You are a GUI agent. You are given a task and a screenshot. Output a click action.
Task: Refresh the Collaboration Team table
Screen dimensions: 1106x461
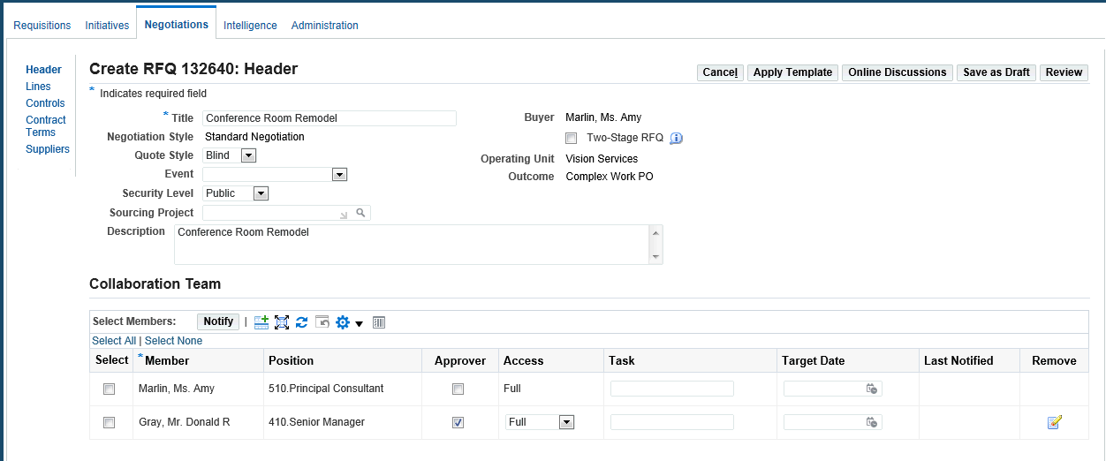coord(301,322)
